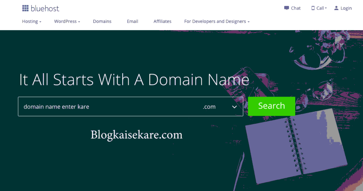Click the It All Starts With A Domain Name heading
This screenshot has width=363, height=191.
pyautogui.click(x=134, y=80)
